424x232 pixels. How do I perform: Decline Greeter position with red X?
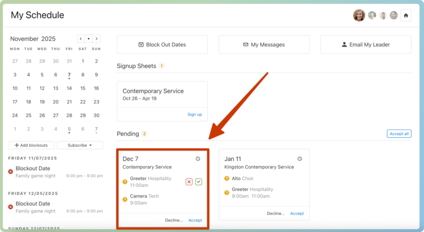[x=189, y=182]
